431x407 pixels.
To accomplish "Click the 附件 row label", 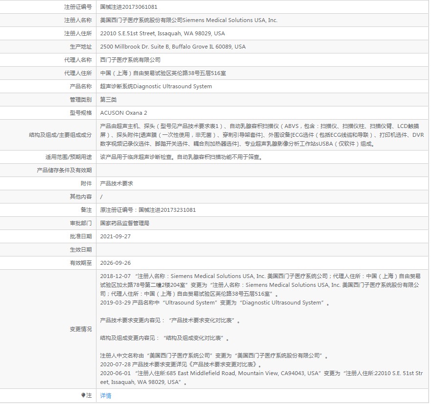I will (86, 183).
